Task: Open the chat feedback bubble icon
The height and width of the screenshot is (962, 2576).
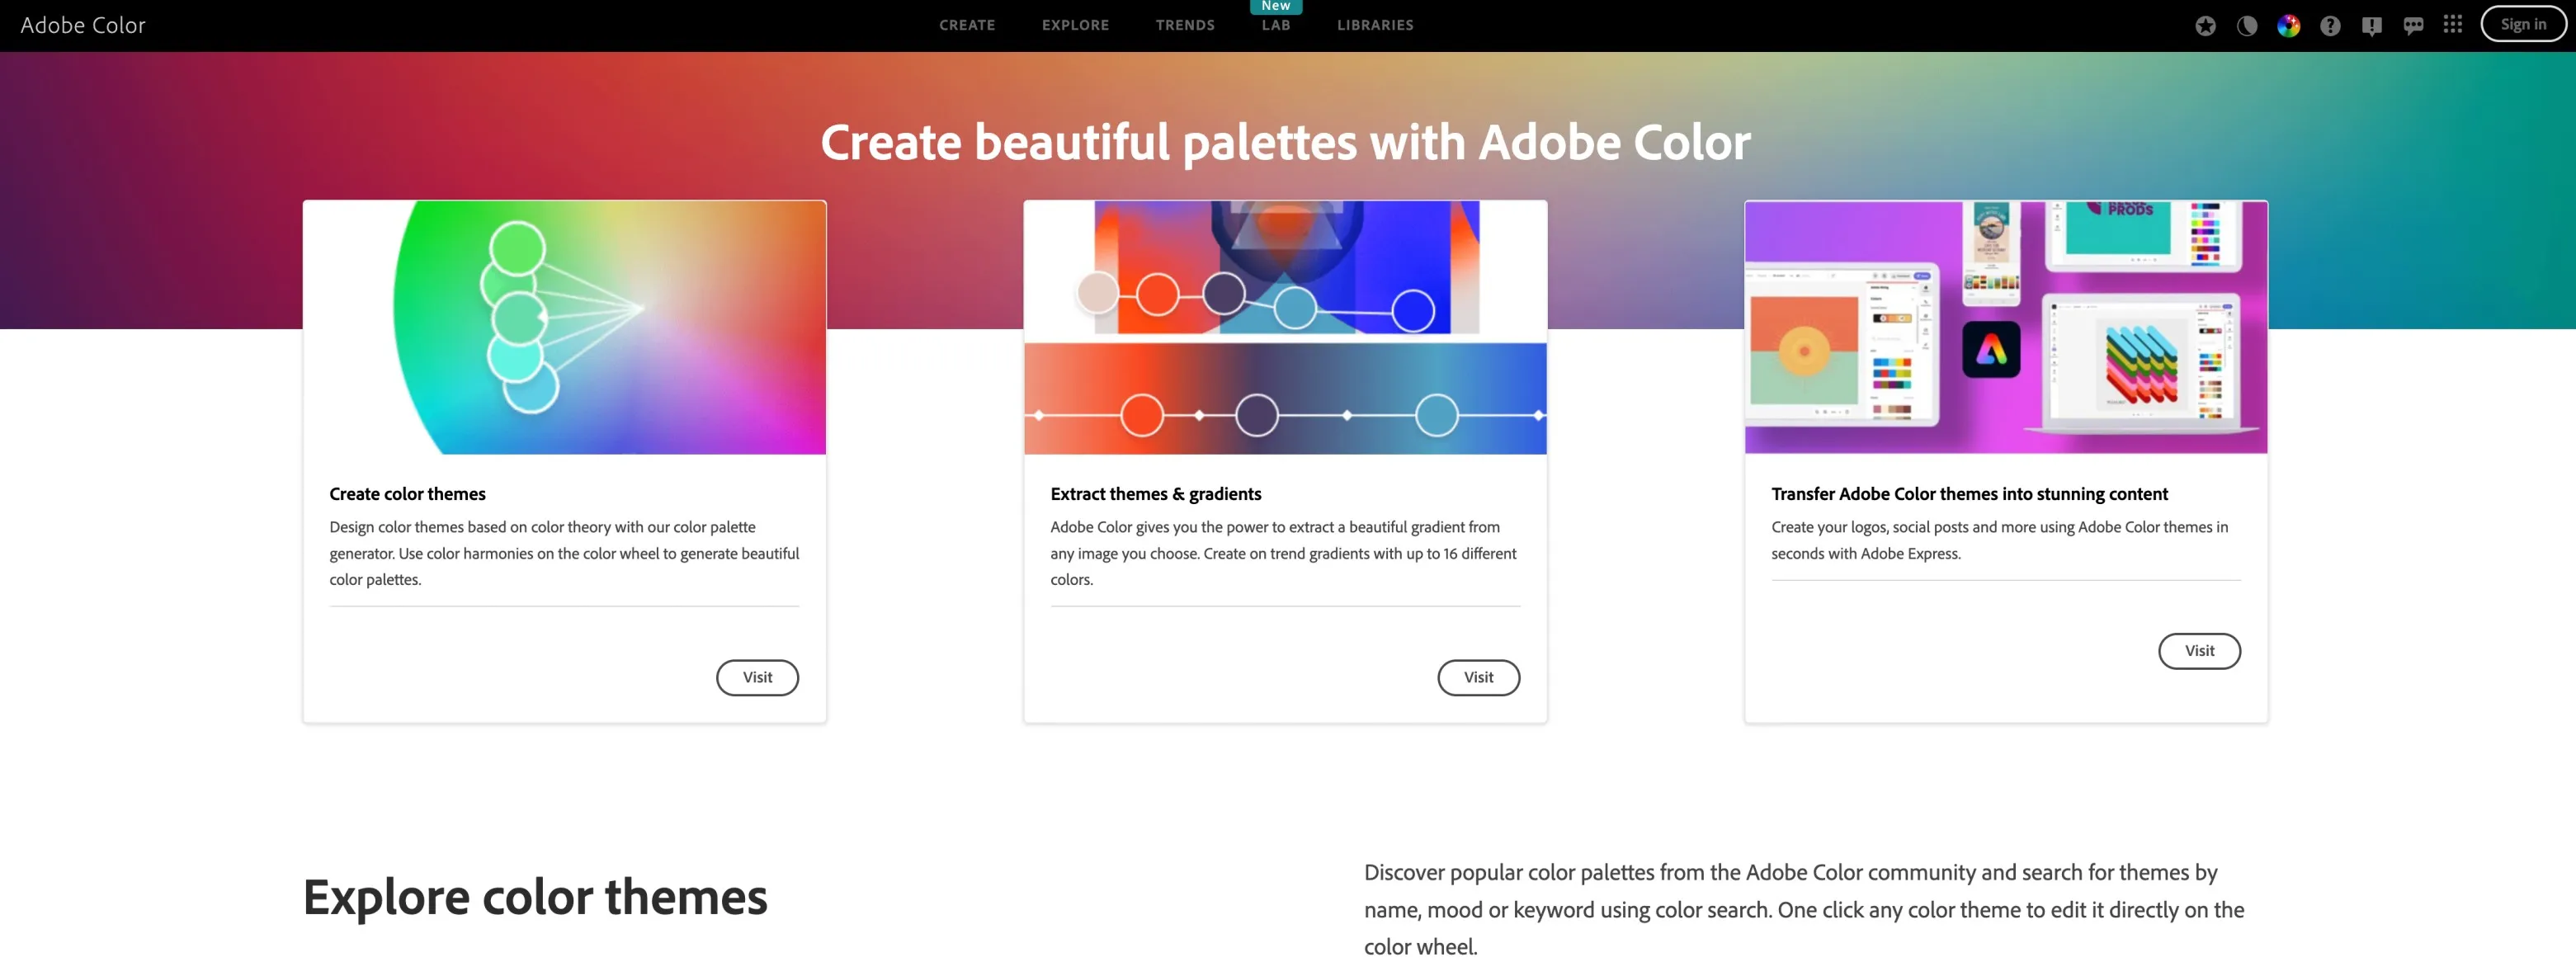Action: click(x=2412, y=25)
